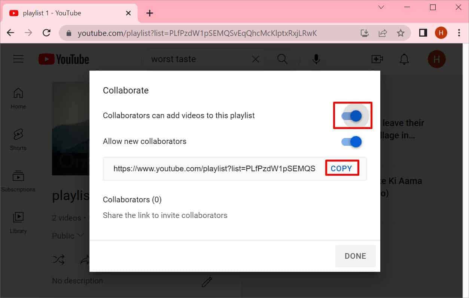Open Home in the sidebar
Screen dimensions: 469x298
tap(18, 99)
